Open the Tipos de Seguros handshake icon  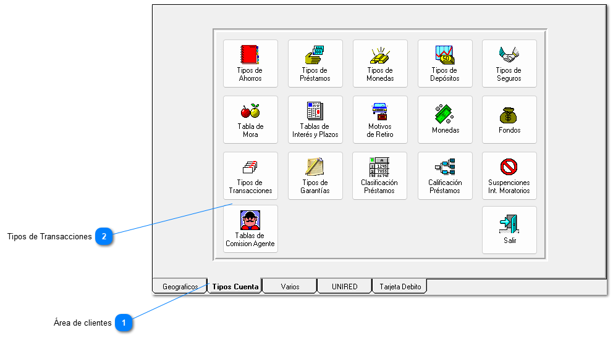click(x=509, y=64)
